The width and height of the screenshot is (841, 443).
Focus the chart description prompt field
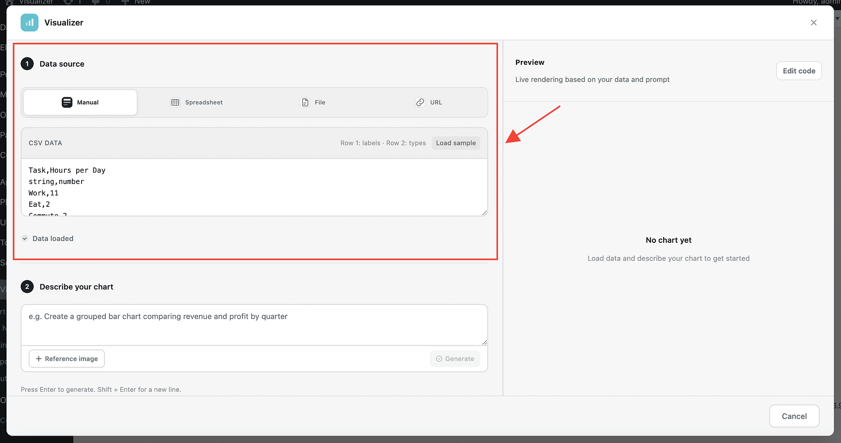[x=254, y=325]
